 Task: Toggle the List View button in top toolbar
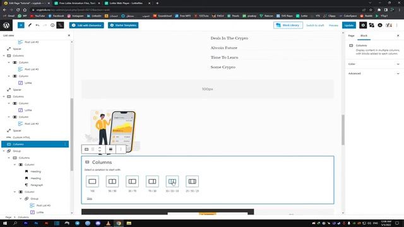pyautogui.click(x=60, y=25)
